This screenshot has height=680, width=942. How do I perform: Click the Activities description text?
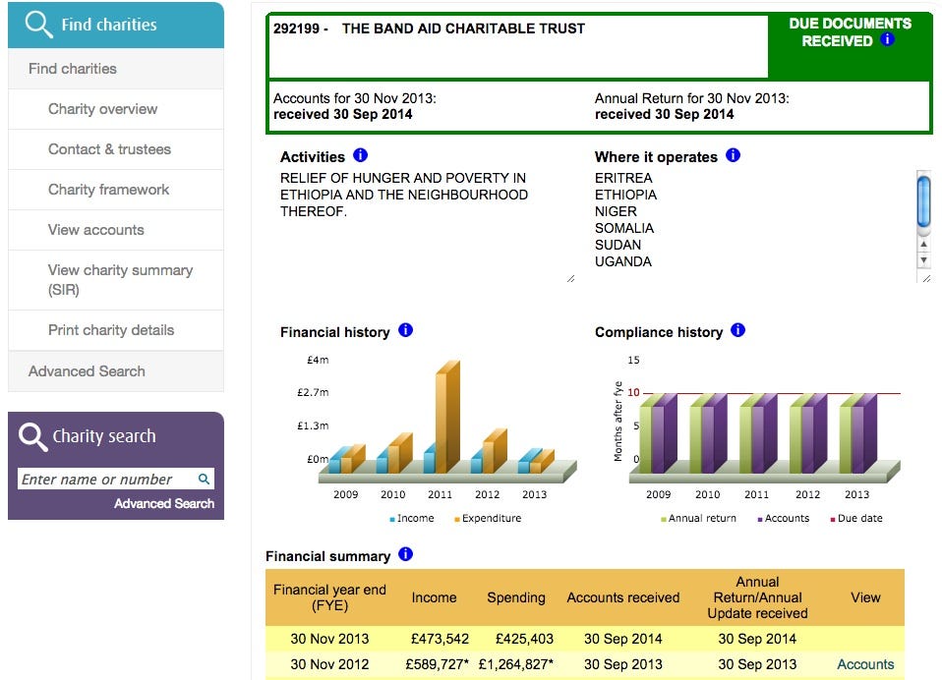(404, 195)
